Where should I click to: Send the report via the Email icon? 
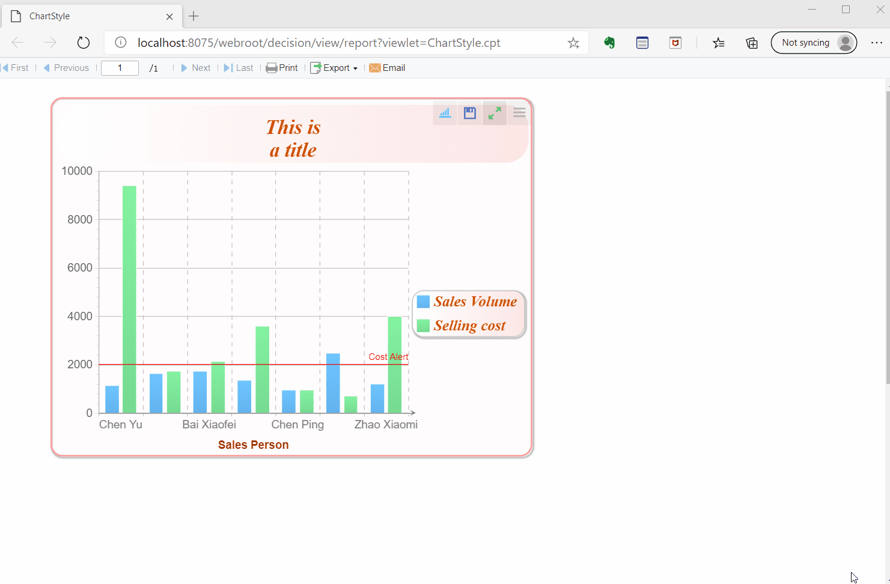tap(387, 67)
